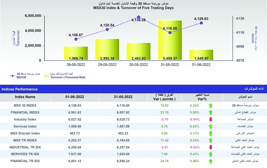Click the green up arrow for SERVICES TR IDX
267x168 pixels.
[x=211, y=154]
